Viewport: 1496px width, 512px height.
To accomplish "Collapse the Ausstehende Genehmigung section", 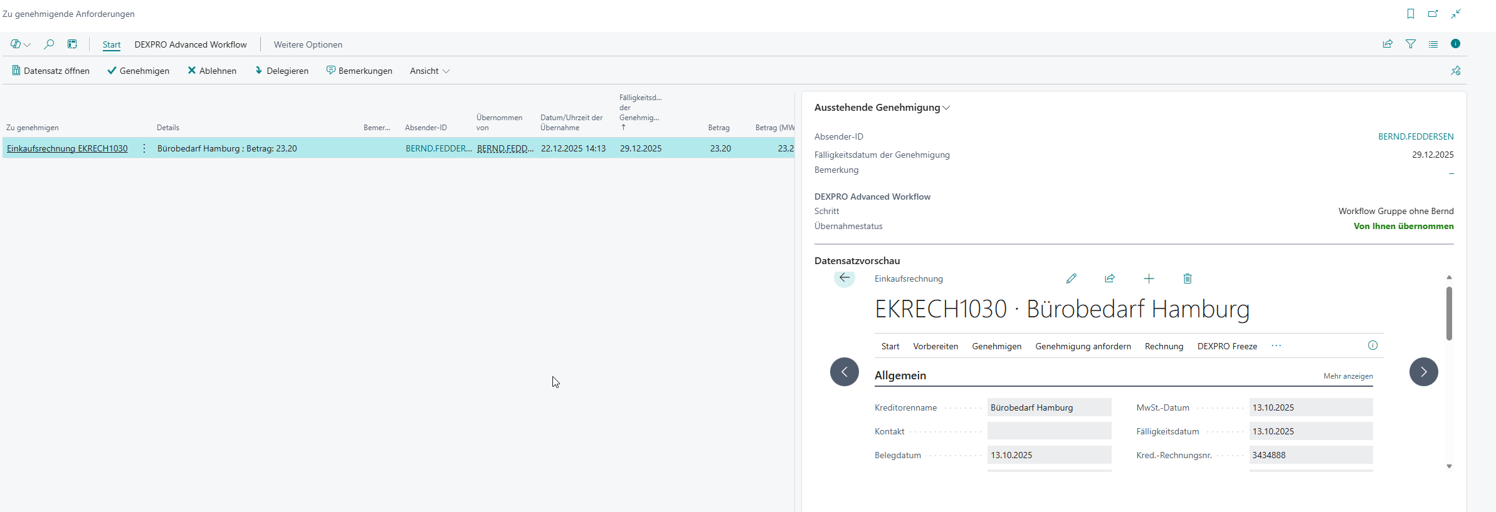I will point(882,108).
